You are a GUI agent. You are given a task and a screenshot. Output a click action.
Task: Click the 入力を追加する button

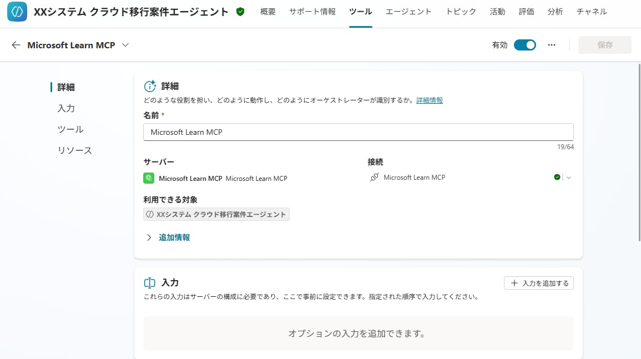(539, 283)
